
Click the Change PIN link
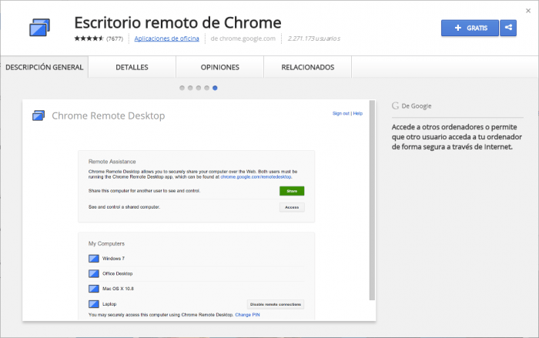(247, 315)
